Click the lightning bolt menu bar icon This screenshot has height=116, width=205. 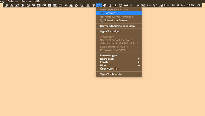tap(115, 5)
